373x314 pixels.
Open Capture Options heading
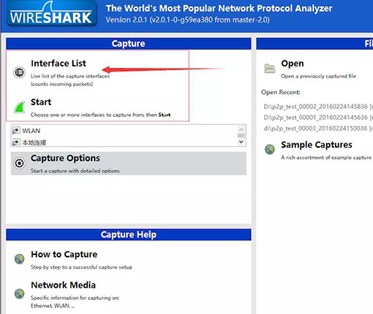coord(66,158)
